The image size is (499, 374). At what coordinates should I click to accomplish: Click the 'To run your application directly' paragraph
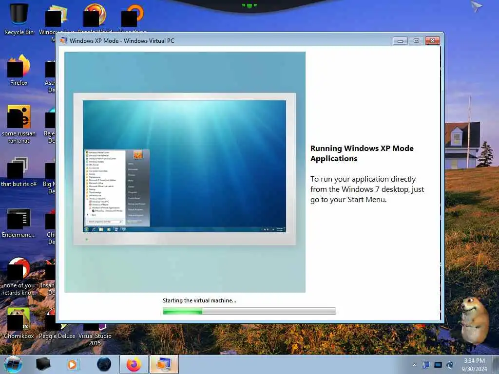[367, 189]
